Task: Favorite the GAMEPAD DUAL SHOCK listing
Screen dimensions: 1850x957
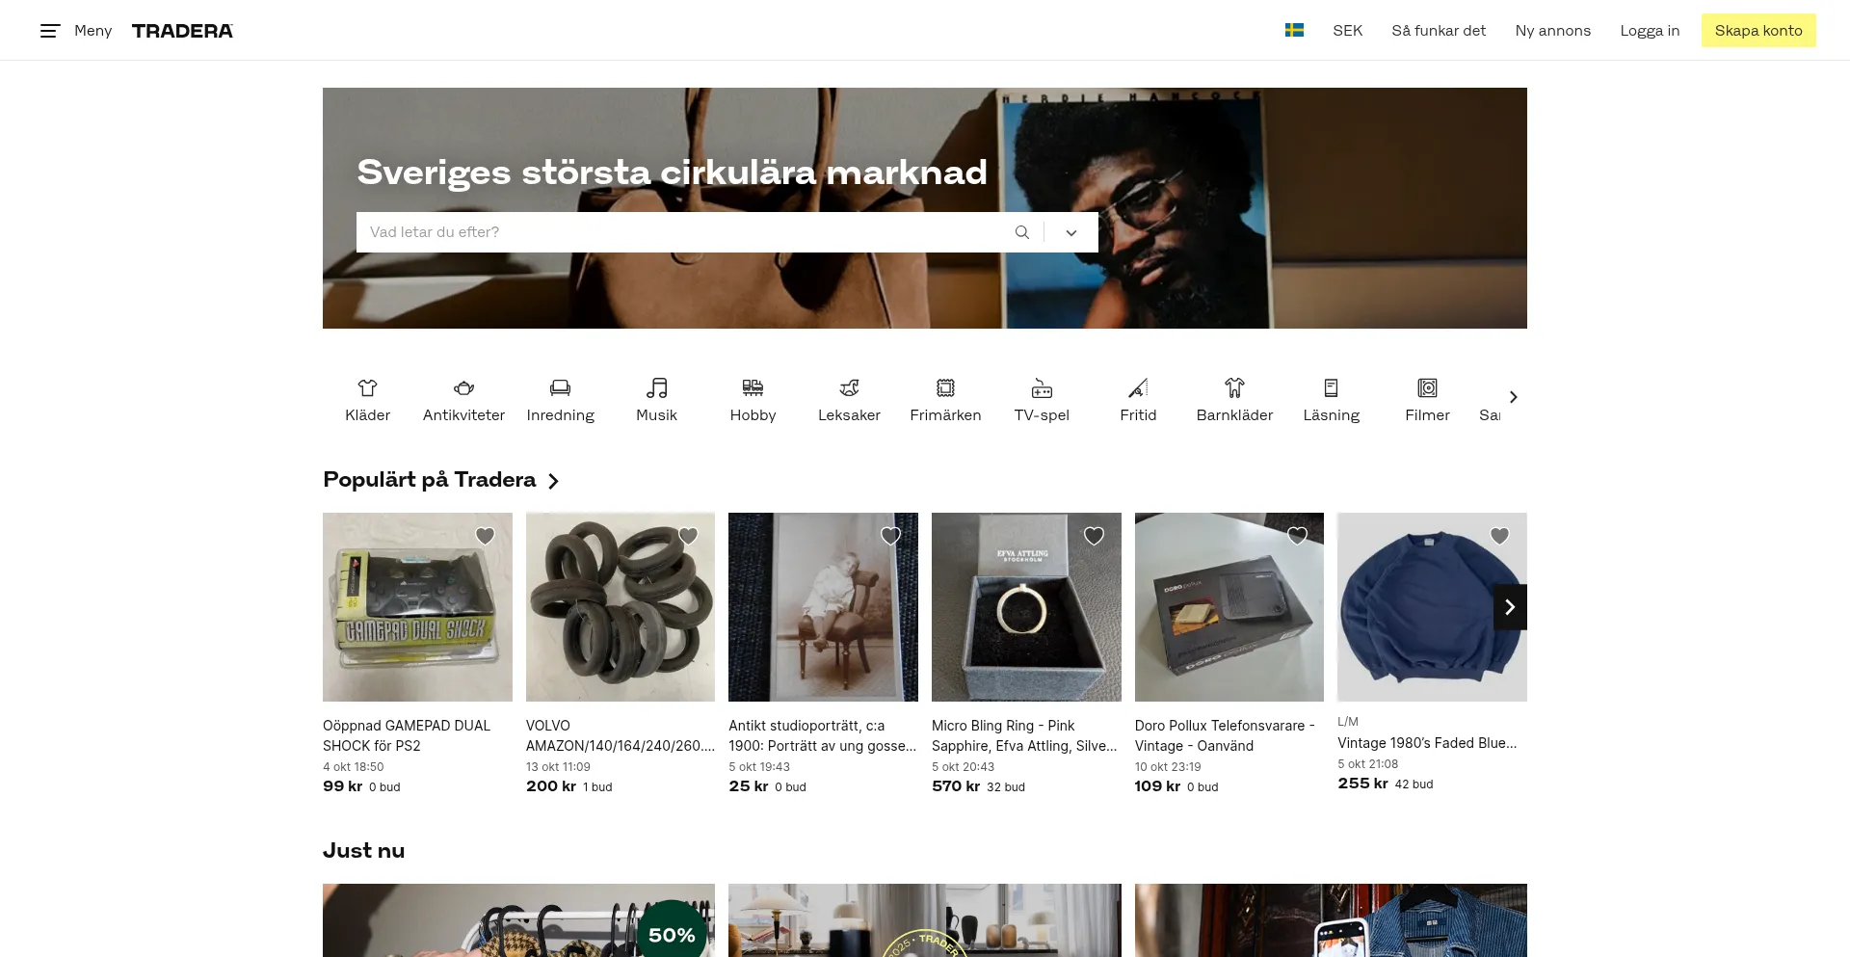Action: (486, 536)
